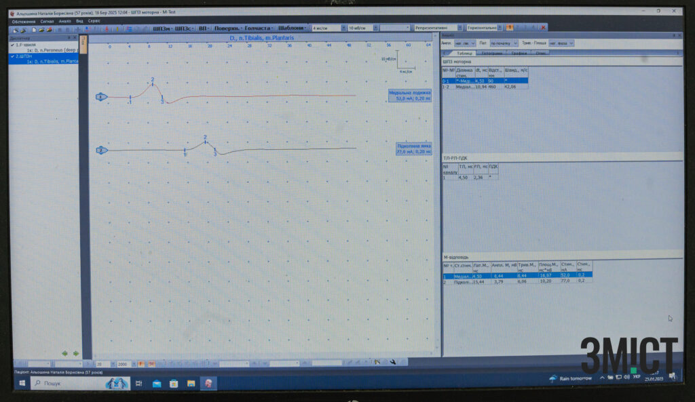Open the 10 мВ/см sensitivity dropdown
Viewport: 695px width, 402px height.
[x=376, y=28]
